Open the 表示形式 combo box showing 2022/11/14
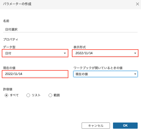 click(106, 53)
